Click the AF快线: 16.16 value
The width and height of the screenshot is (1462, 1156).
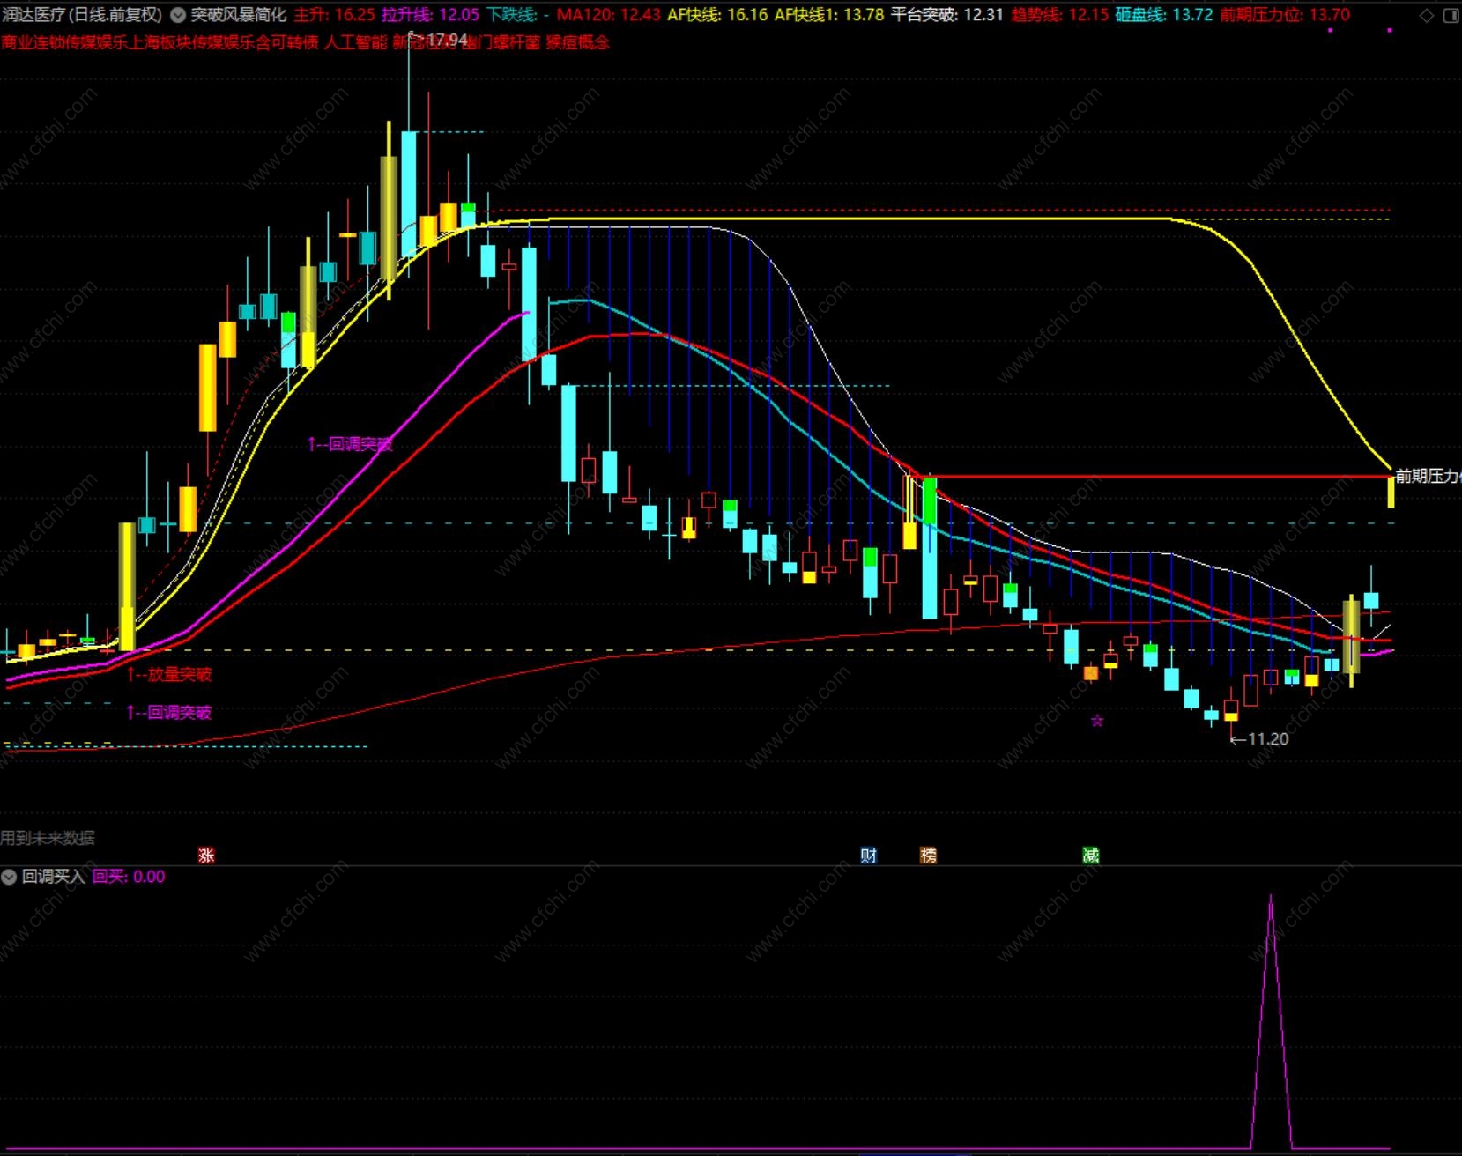pyautogui.click(x=717, y=15)
